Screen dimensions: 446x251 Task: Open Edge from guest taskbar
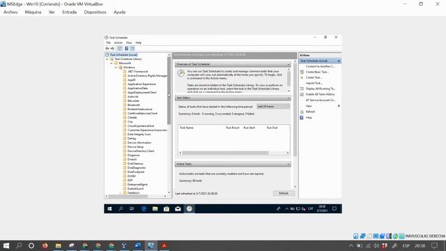144,209
